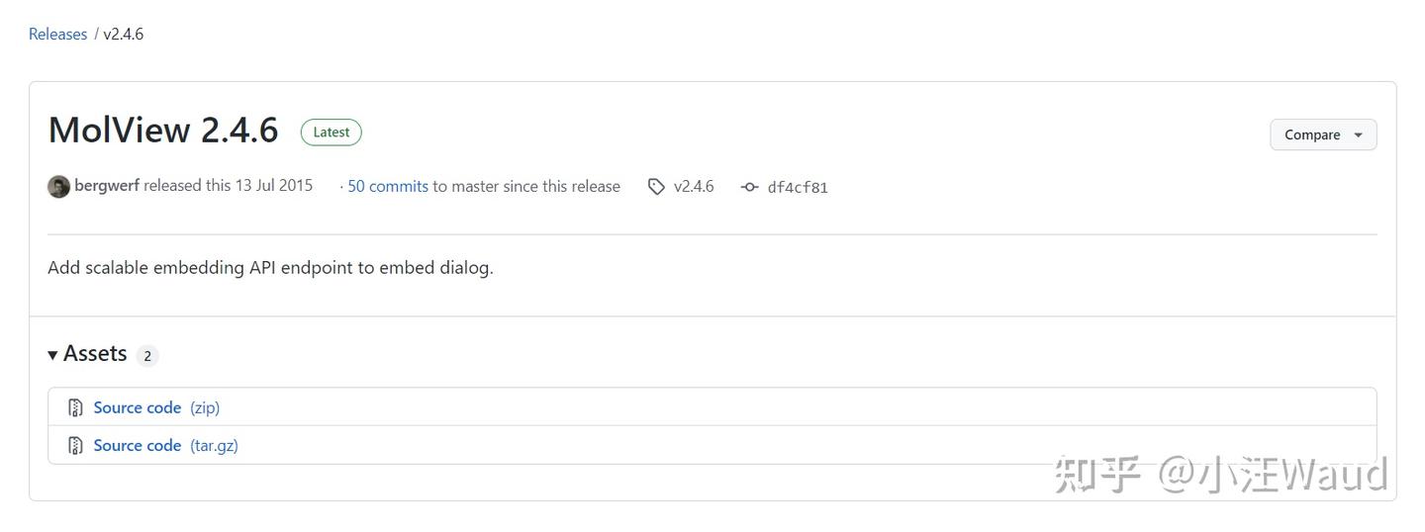1425x532 pixels.
Task: Open the Compare dropdown
Action: [1323, 134]
